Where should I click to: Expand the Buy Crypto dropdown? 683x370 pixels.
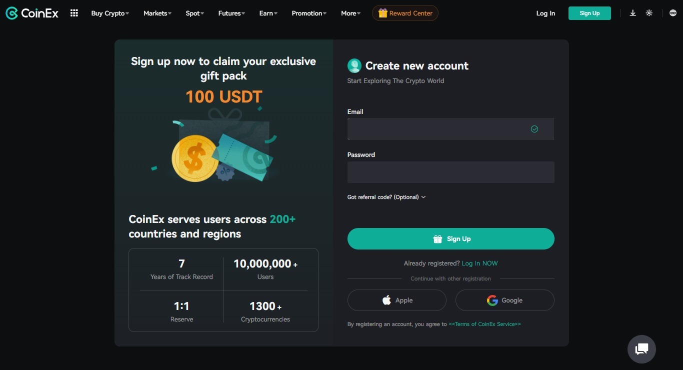tap(110, 13)
